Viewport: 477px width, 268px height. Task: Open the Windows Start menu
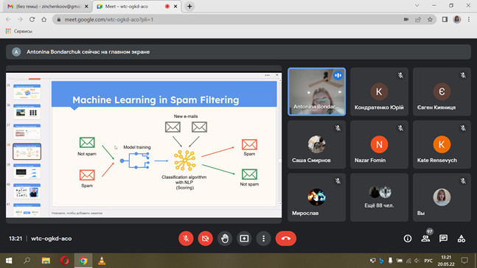9,261
